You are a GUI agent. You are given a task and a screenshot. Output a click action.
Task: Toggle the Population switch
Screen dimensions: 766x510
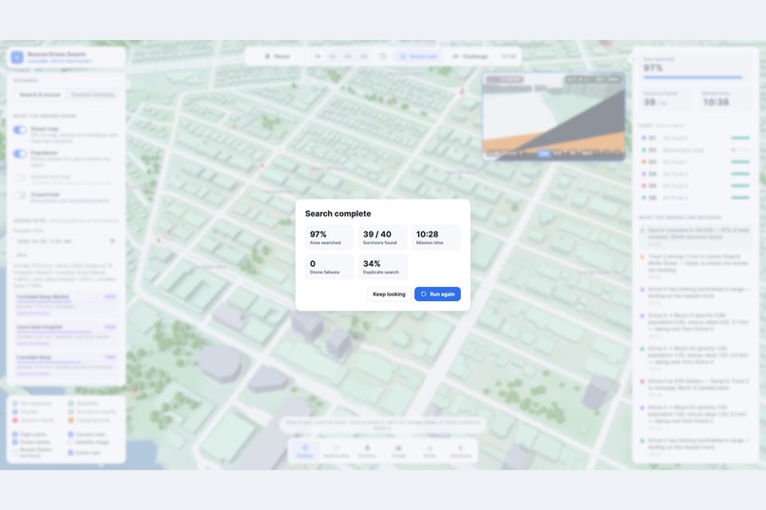coord(20,154)
